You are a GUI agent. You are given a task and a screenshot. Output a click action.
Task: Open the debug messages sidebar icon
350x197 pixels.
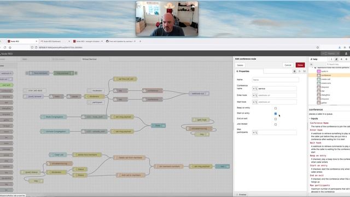[x=341, y=59]
